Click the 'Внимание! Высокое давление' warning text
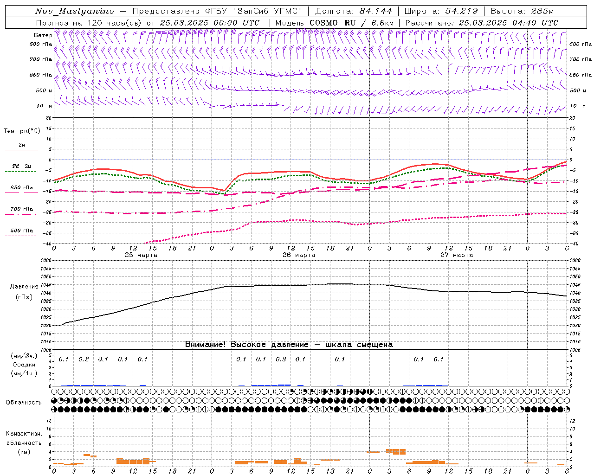 click(x=247, y=344)
